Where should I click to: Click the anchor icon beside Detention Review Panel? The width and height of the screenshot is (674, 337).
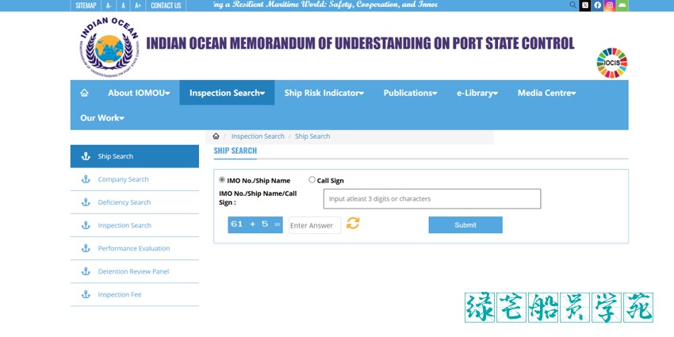[86, 271]
